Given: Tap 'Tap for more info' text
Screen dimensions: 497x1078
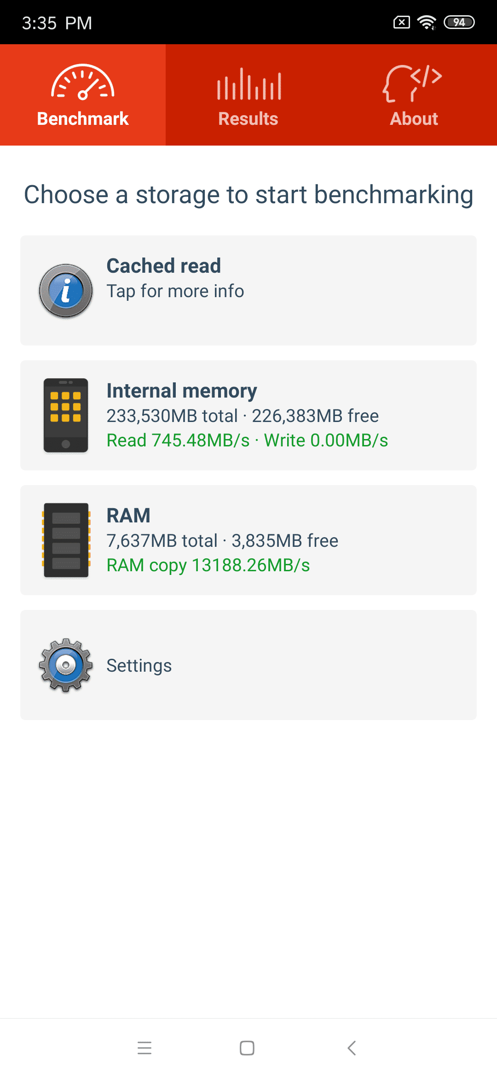Looking at the screenshot, I should tap(175, 291).
